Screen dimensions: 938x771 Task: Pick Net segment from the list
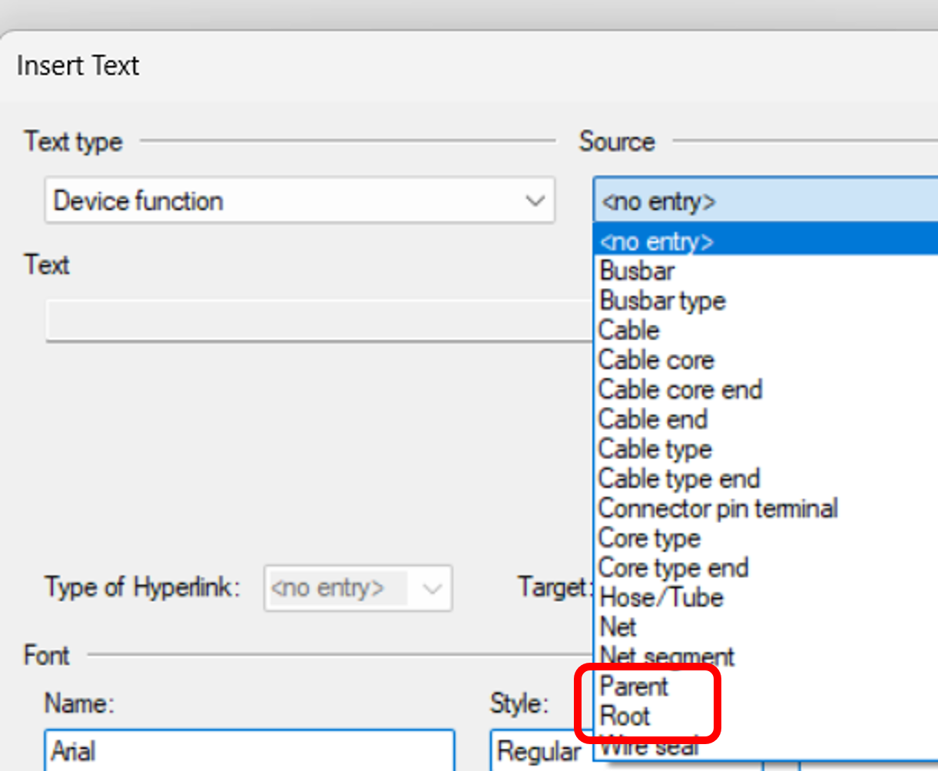[765, 657]
